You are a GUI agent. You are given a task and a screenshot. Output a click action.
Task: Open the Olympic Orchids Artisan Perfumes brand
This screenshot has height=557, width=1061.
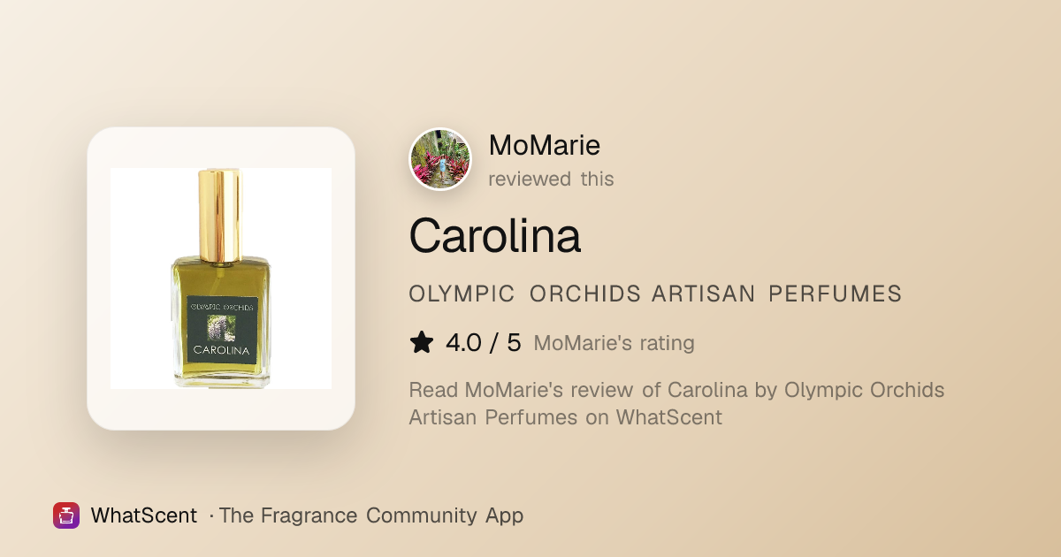click(x=655, y=294)
